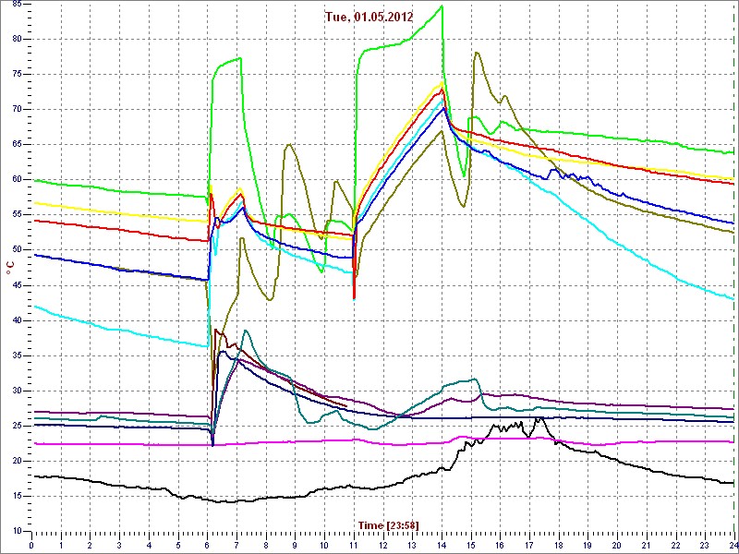The image size is (739, 554).
Task: Click the yellow curve's start at hour 0
Action: [x=33, y=201]
